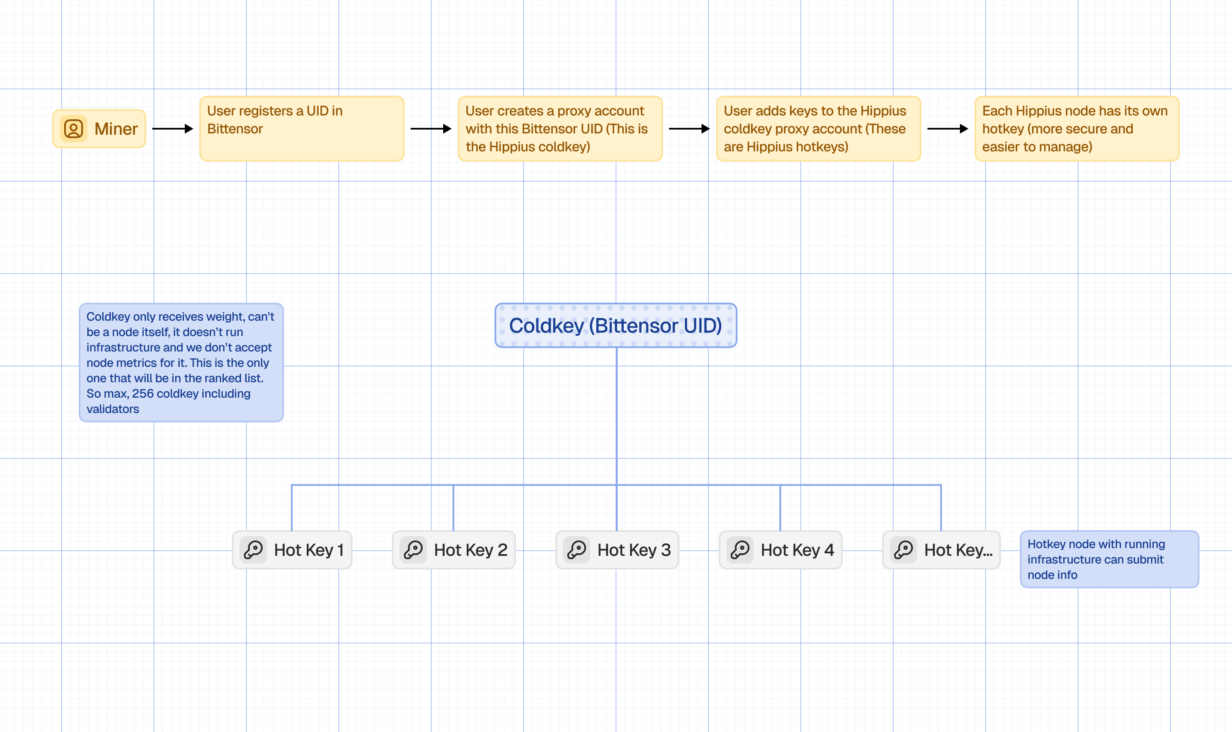This screenshot has height=732, width=1232.
Task: Select the Coldkey (Bittensor UID) node
Action: pos(616,325)
